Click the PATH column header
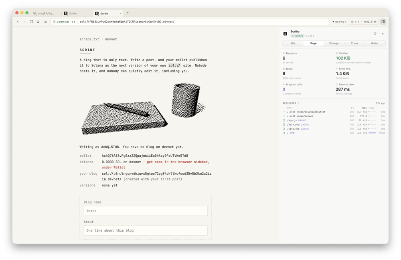The width and height of the screenshot is (401, 260). (x=290, y=108)
